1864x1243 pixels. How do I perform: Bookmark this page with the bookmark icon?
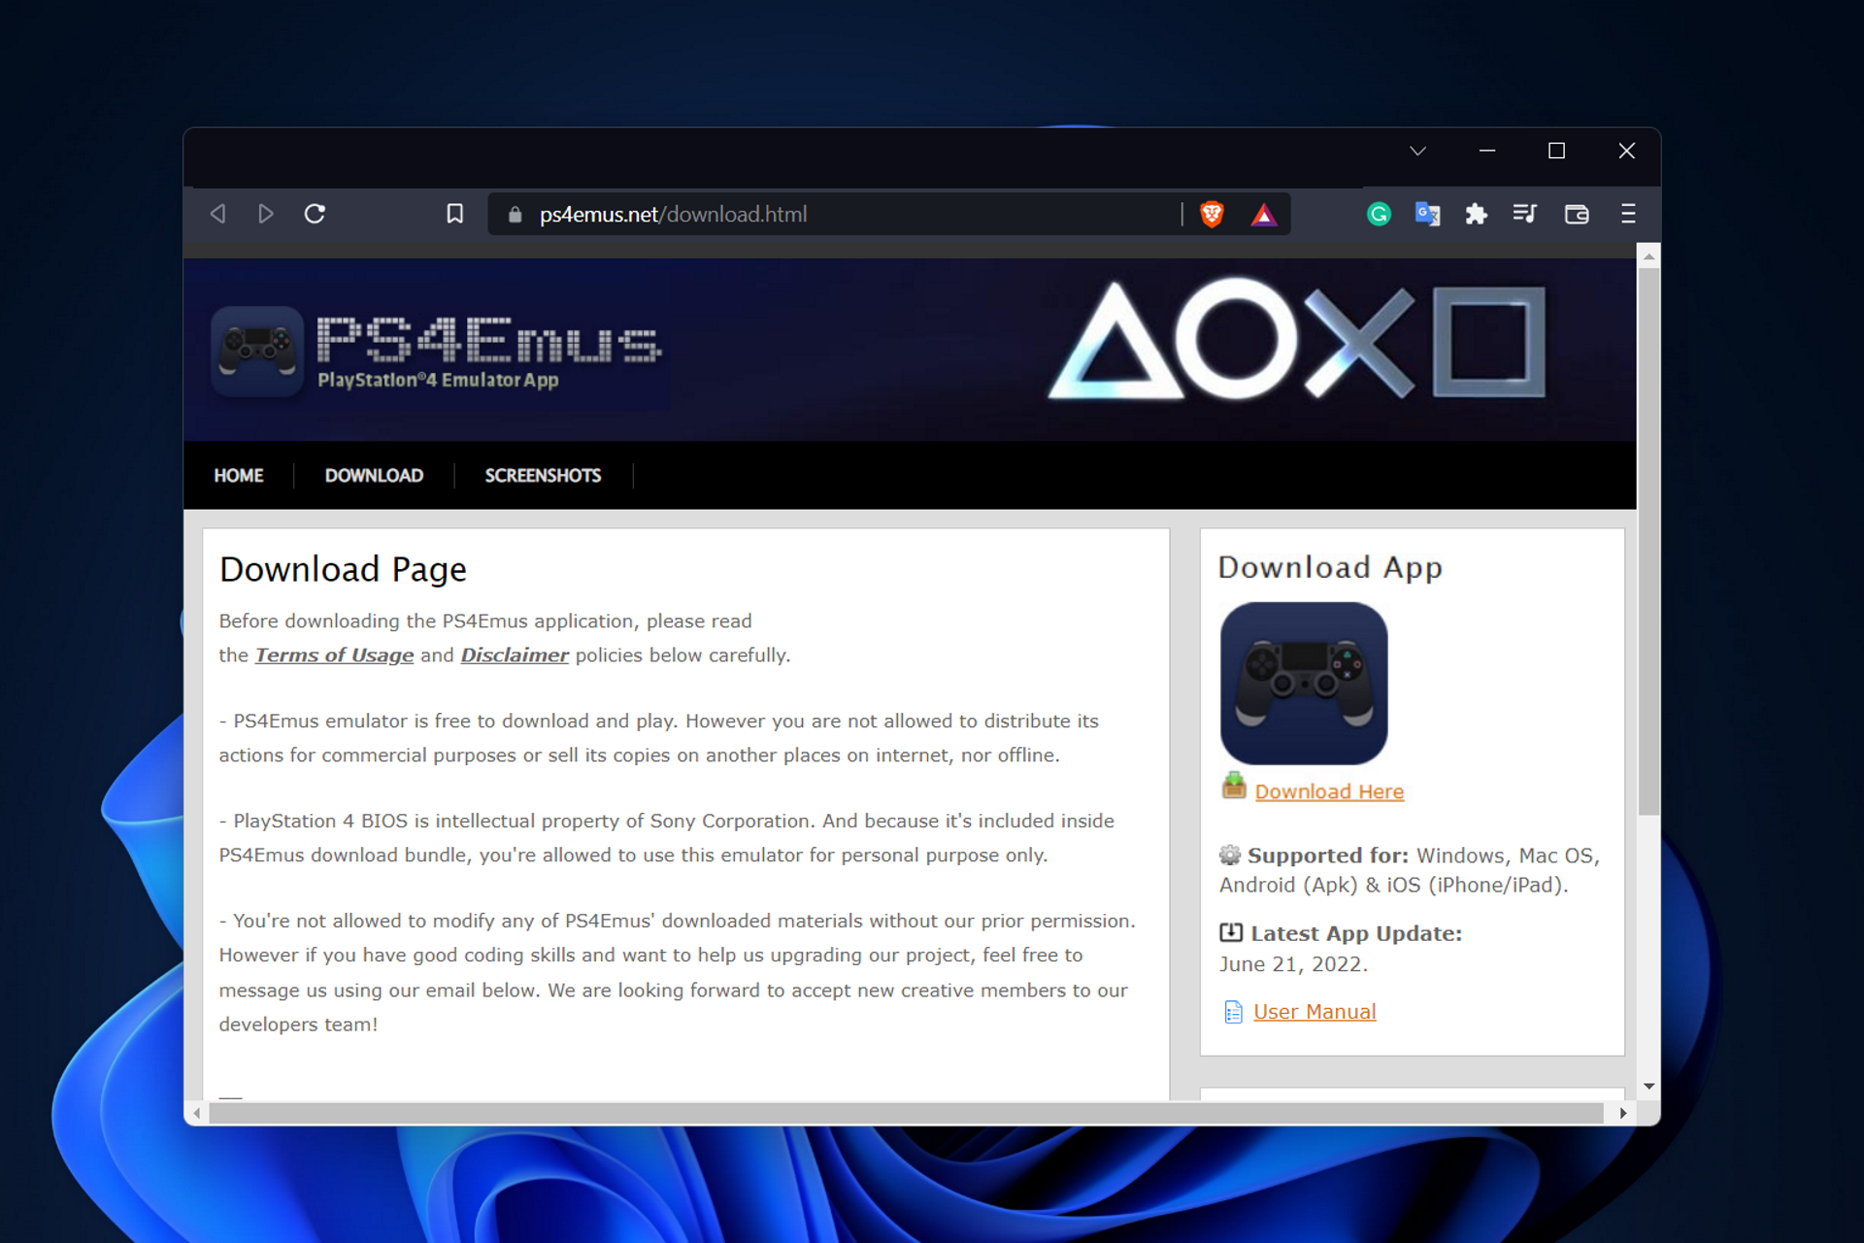click(x=454, y=214)
